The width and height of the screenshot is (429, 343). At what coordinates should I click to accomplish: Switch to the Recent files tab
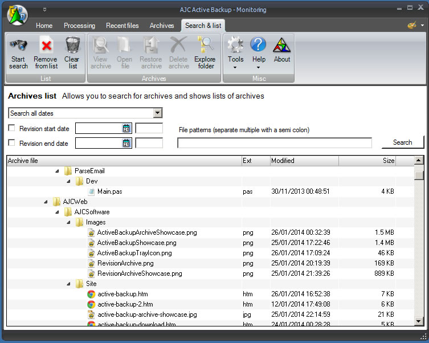(x=122, y=26)
